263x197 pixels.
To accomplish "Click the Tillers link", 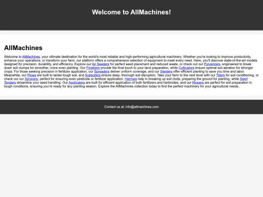I will 221,75.
